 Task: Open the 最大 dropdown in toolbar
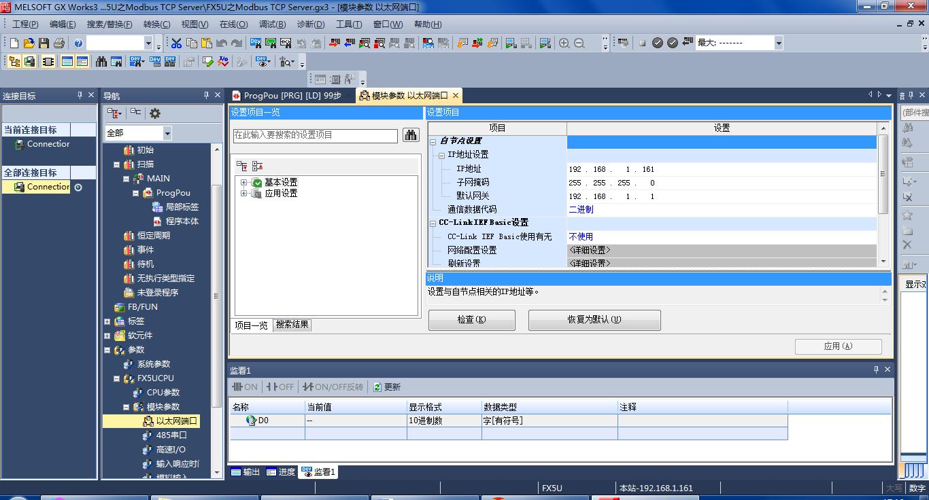779,43
